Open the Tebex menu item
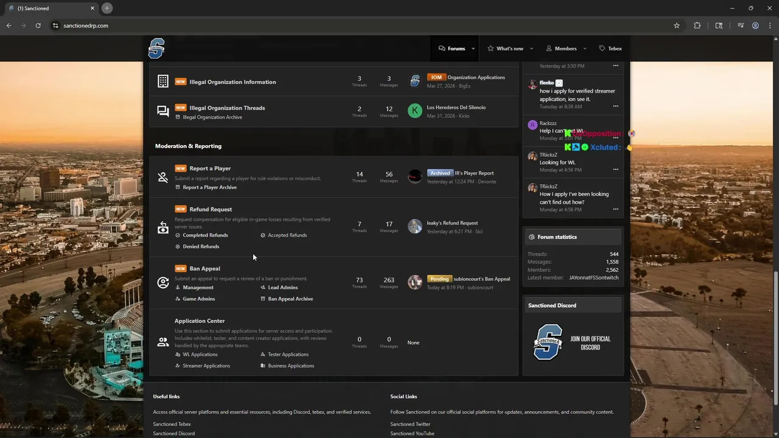Screen dimensions: 779x438 tap(610, 49)
